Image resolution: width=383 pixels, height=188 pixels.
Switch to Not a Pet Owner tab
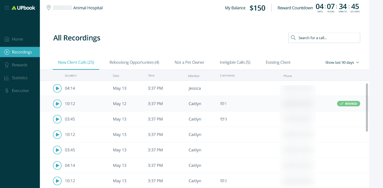pos(189,62)
